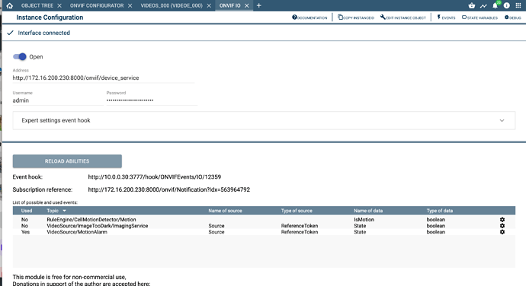Click the Used column header

(x=27, y=211)
